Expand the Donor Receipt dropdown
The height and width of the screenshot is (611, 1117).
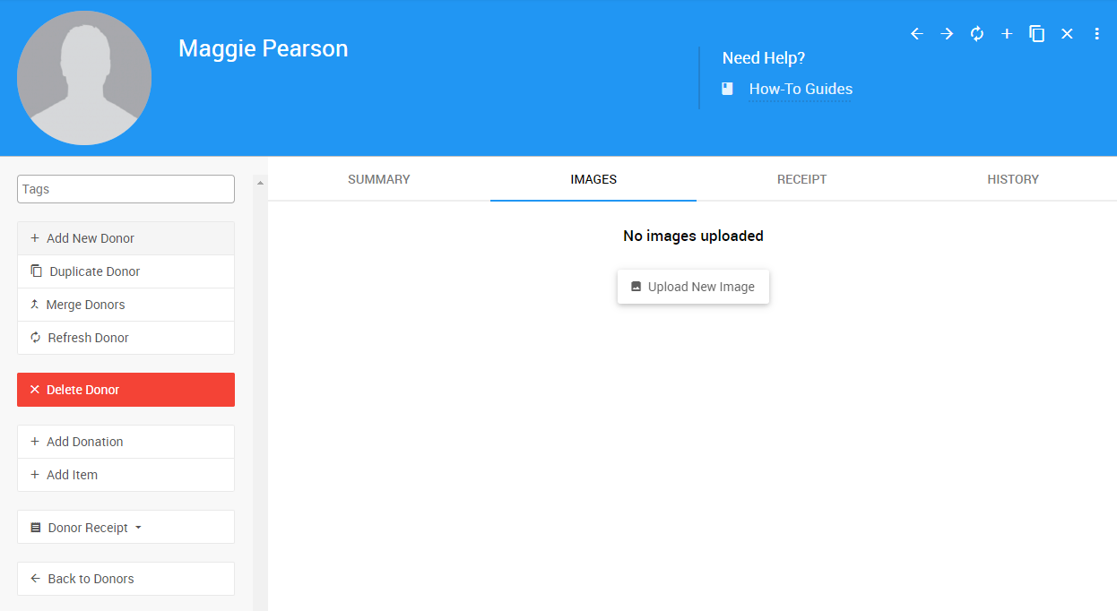click(126, 528)
